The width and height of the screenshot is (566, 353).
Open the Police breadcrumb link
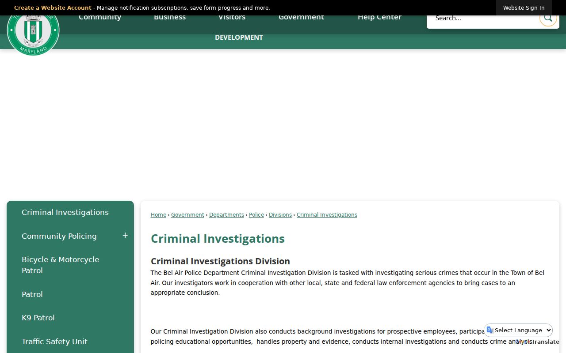click(x=256, y=215)
